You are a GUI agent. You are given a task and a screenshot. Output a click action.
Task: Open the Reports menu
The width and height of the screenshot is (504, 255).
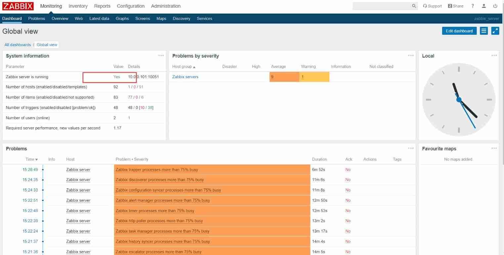click(102, 6)
